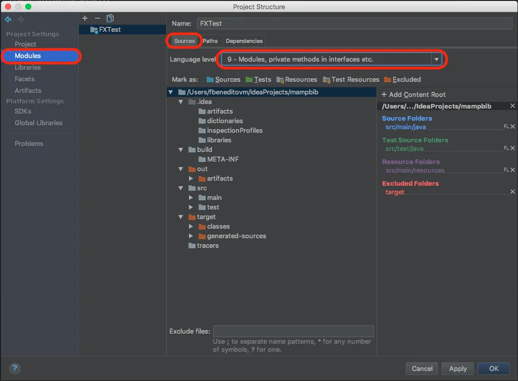Unmark src/main/java source folder
Image resolution: width=518 pixels, height=381 pixels.
(x=513, y=126)
